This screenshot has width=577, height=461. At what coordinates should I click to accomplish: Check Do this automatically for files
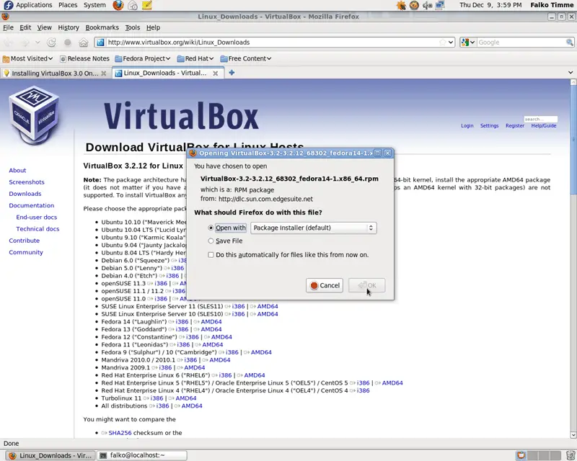click(211, 255)
